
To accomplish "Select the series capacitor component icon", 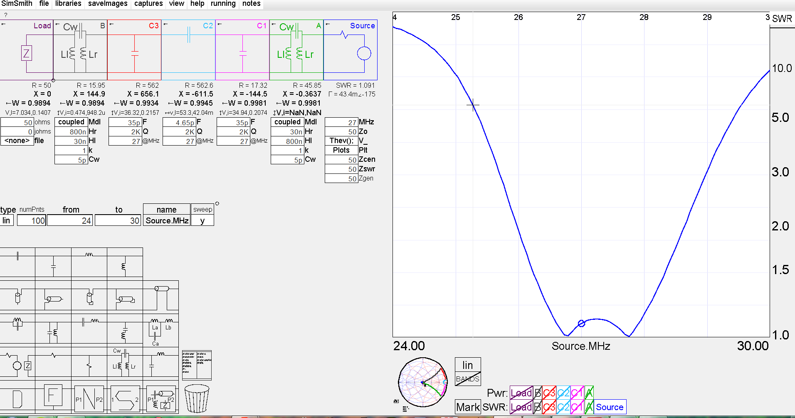I will click(17, 256).
